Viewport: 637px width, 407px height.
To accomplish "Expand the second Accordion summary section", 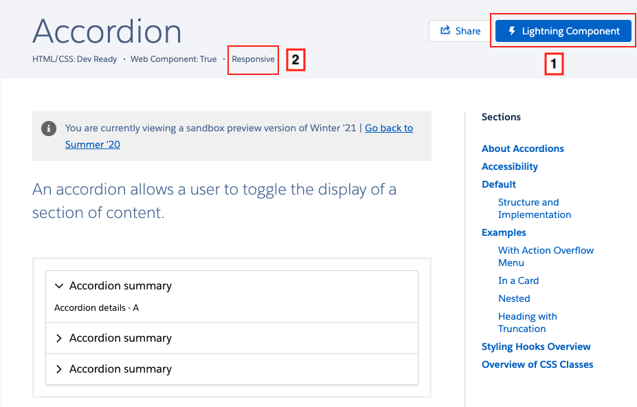I will tap(232, 338).
